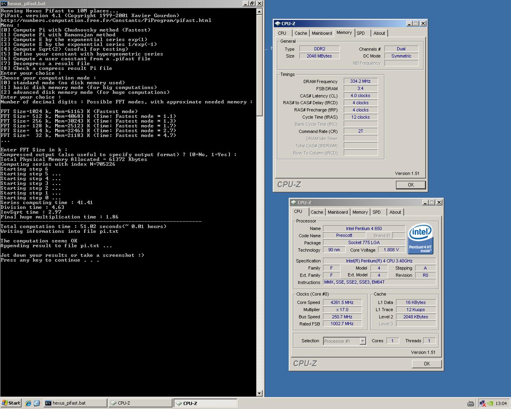This screenshot has width=511, height=409.
Task: Click the Channels field showing Dual
Action: coord(401,49)
